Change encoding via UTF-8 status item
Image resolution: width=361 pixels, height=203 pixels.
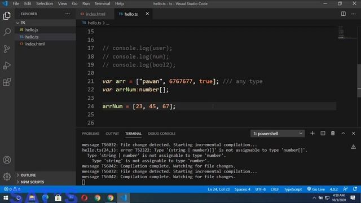click(261, 189)
